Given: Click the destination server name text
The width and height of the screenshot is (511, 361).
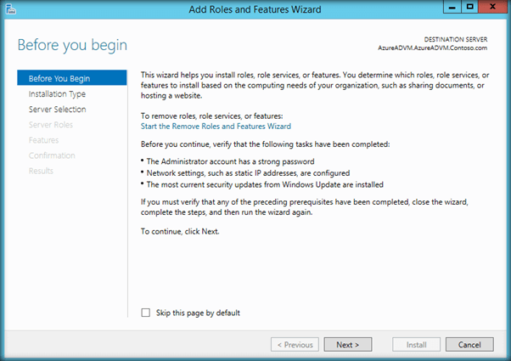Looking at the screenshot, I should coord(438,50).
